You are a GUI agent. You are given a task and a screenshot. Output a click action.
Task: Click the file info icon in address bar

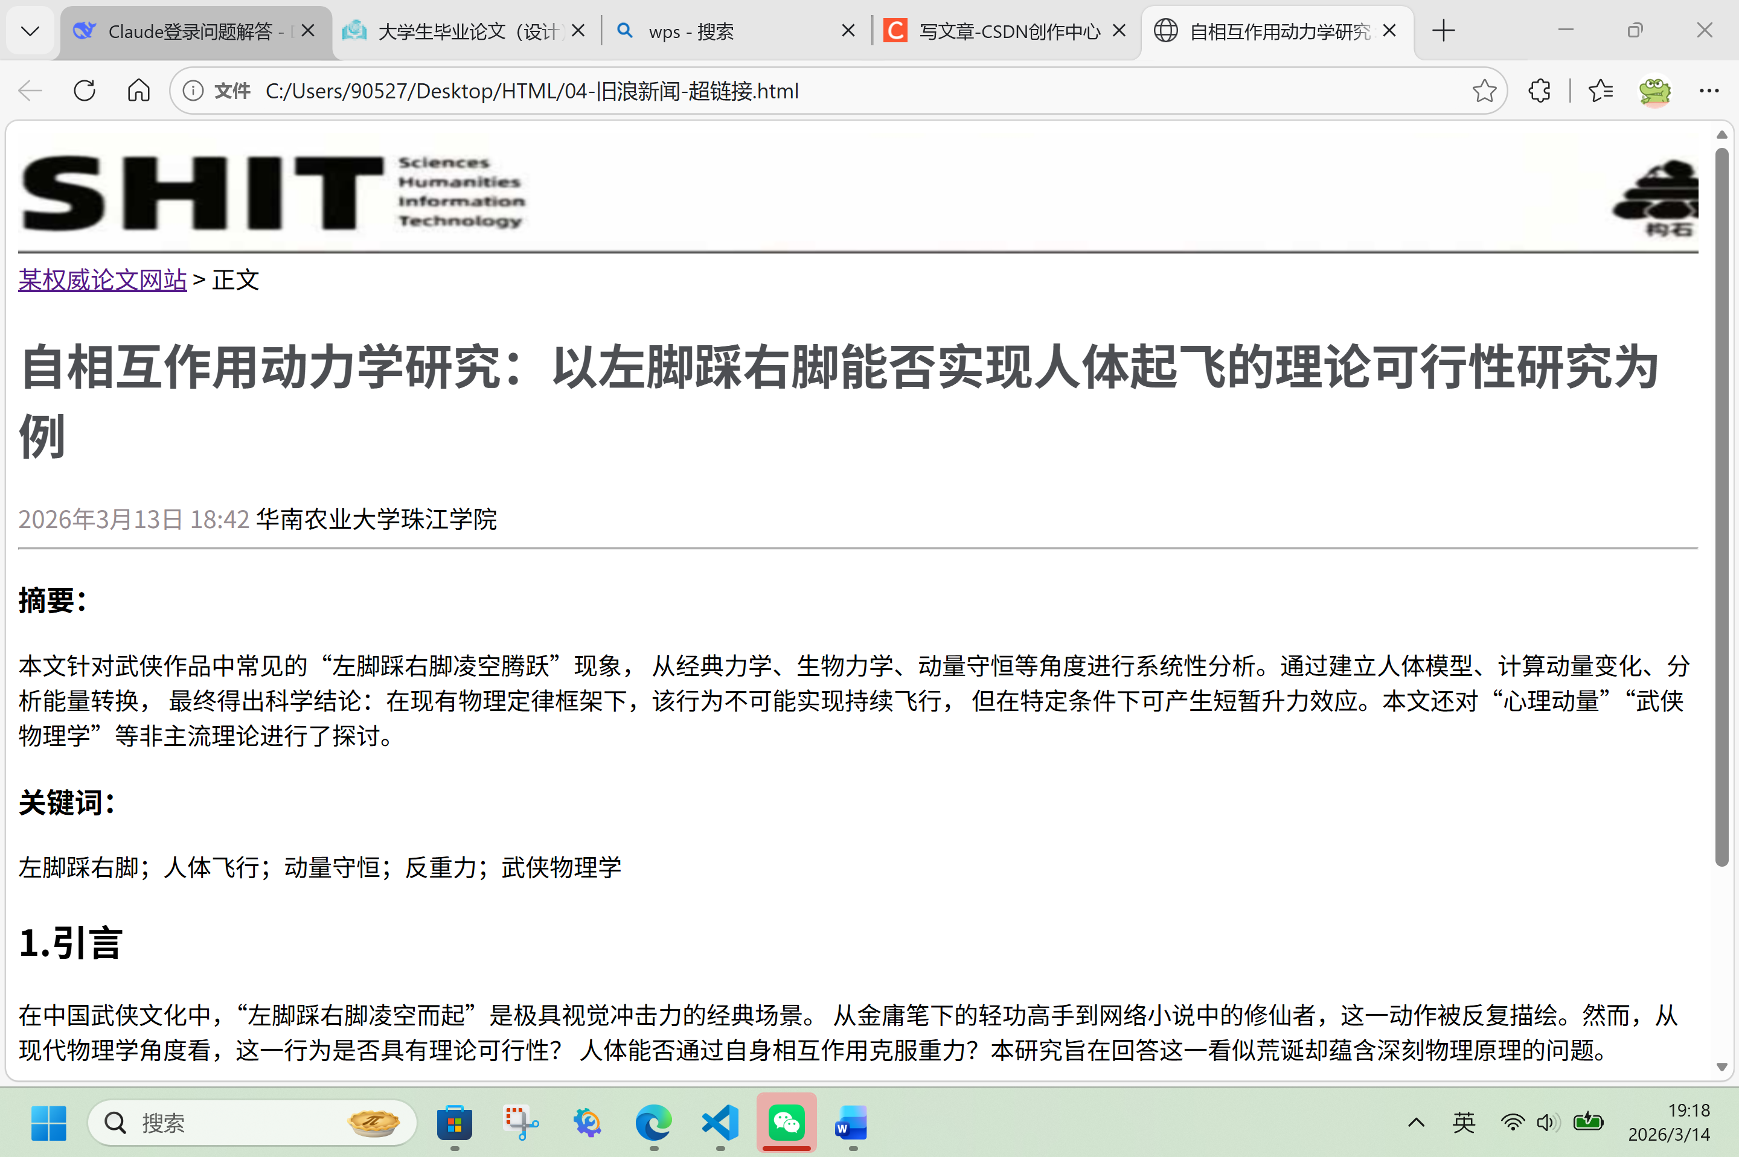(x=193, y=91)
